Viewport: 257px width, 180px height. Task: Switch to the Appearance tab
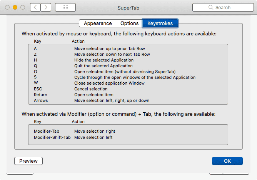point(97,23)
